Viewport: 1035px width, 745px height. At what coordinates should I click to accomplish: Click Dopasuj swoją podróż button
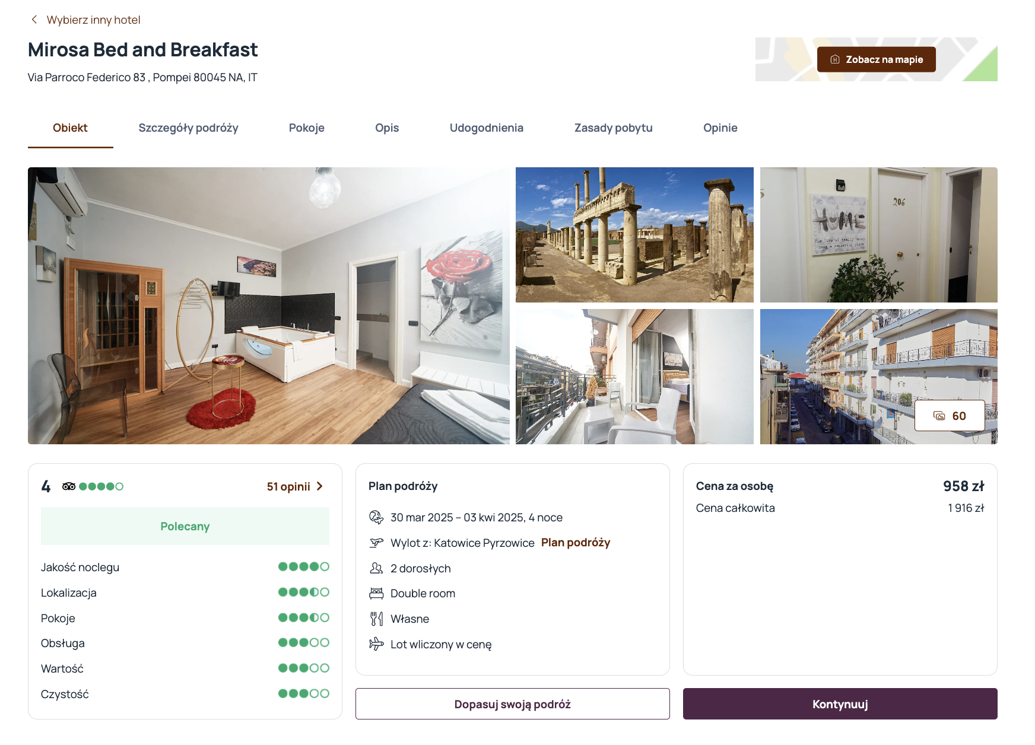point(513,704)
